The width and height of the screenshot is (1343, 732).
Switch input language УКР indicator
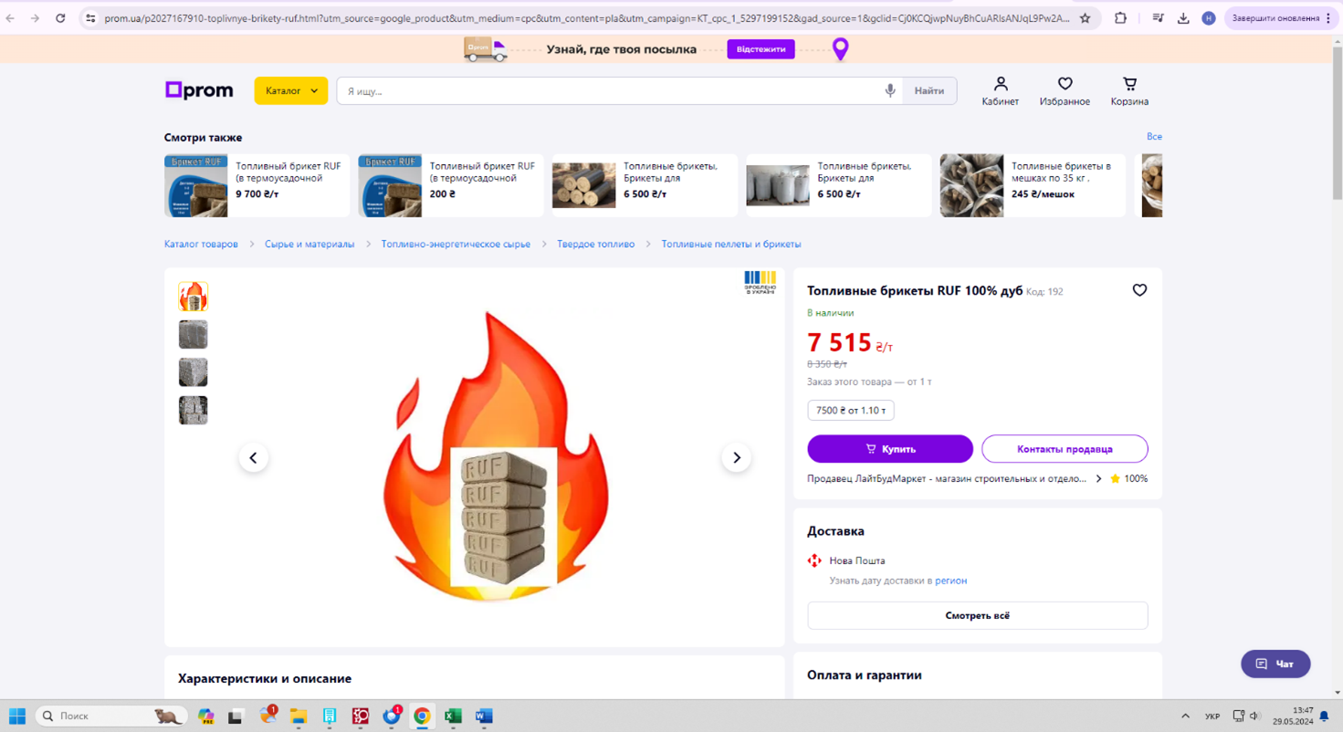[x=1212, y=716]
